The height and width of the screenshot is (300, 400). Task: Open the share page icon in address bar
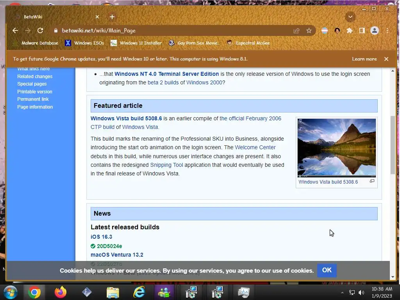click(x=296, y=31)
